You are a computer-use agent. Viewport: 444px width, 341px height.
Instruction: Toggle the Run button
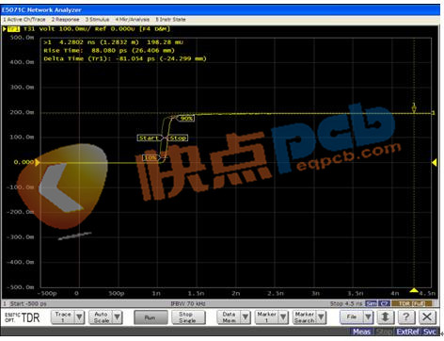(x=151, y=317)
